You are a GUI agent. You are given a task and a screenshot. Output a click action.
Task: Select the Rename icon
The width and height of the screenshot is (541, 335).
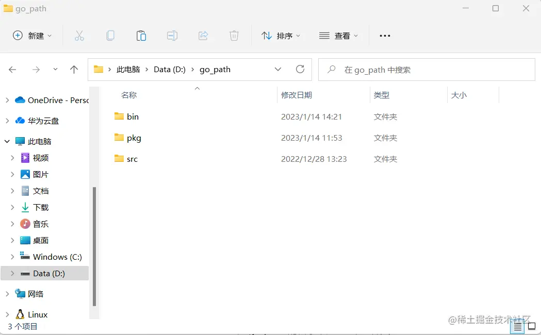coord(172,35)
